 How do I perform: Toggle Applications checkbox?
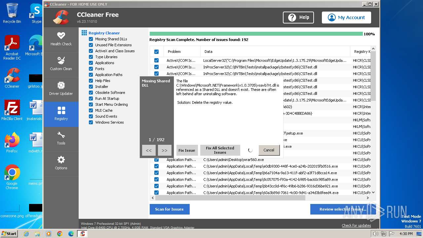91,63
